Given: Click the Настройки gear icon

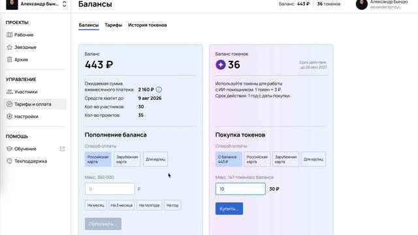Looking at the screenshot, I should click(10, 116).
